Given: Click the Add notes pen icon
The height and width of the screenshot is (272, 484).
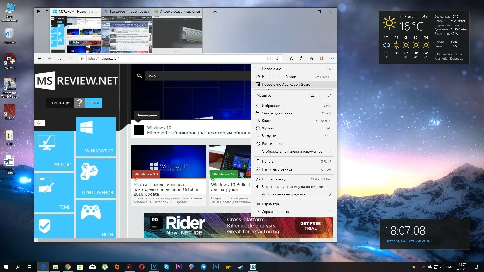Looking at the screenshot, I should (x=301, y=58).
